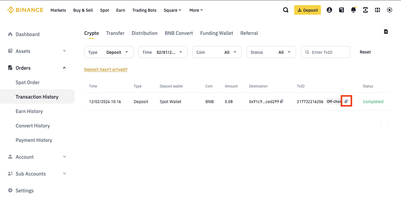Click the time cell 12/02/2024 10:16
Screen dimensions: 401x202
coord(105,102)
